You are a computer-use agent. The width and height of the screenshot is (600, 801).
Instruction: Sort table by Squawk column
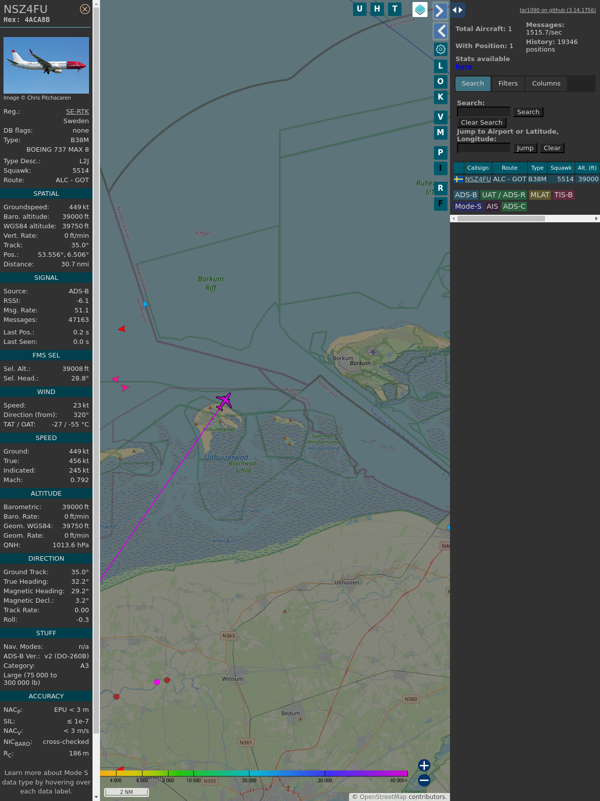click(561, 168)
